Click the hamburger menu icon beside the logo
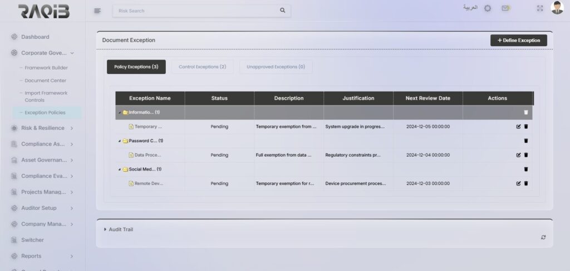Viewport: 570px width, 271px height. tap(97, 11)
